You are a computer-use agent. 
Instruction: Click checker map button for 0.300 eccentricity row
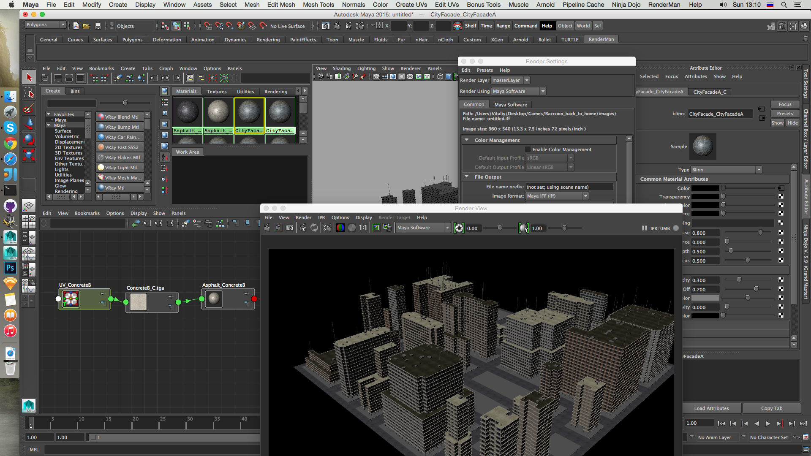point(781,280)
